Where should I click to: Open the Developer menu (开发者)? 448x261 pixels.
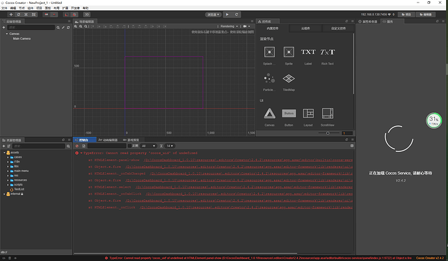[x=75, y=8]
